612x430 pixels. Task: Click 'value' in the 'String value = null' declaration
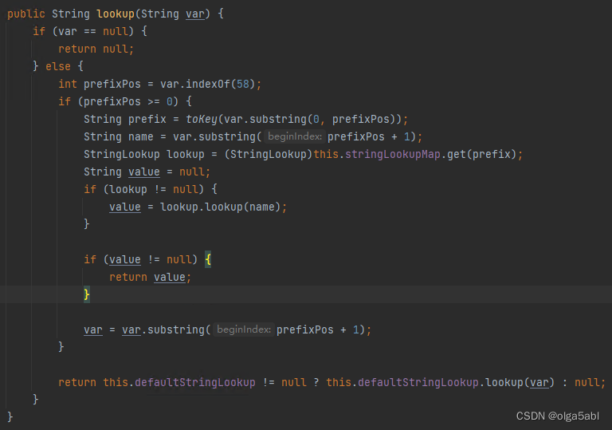(x=144, y=172)
